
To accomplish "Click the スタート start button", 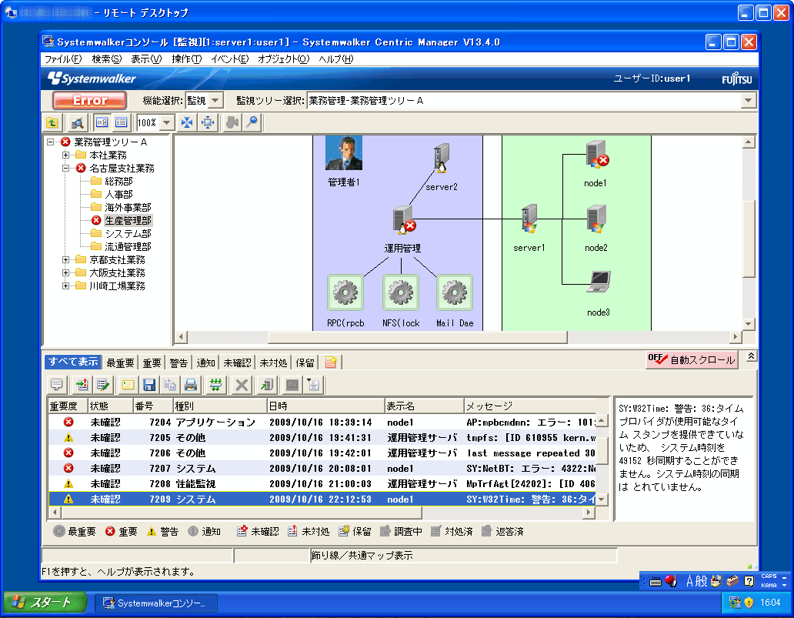I will click(45, 603).
